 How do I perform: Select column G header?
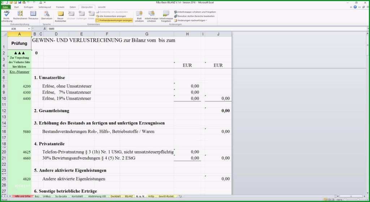click(x=147, y=34)
